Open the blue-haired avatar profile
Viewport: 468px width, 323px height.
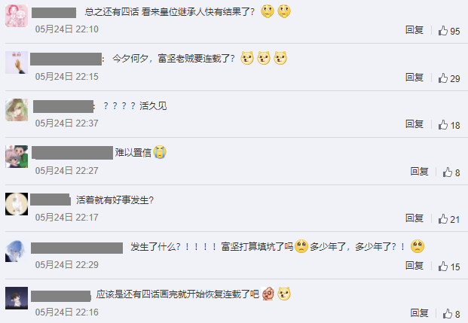tap(17, 251)
